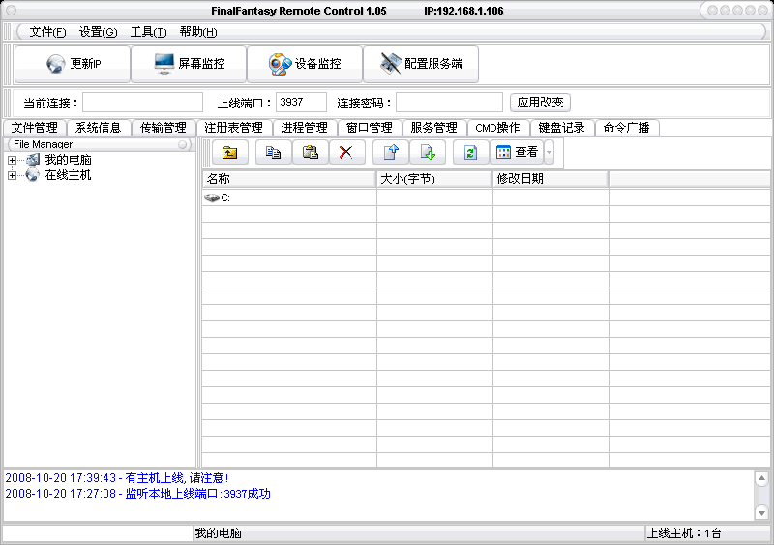
Task: Click the paste files toolbar icon
Action: pyautogui.click(x=310, y=152)
